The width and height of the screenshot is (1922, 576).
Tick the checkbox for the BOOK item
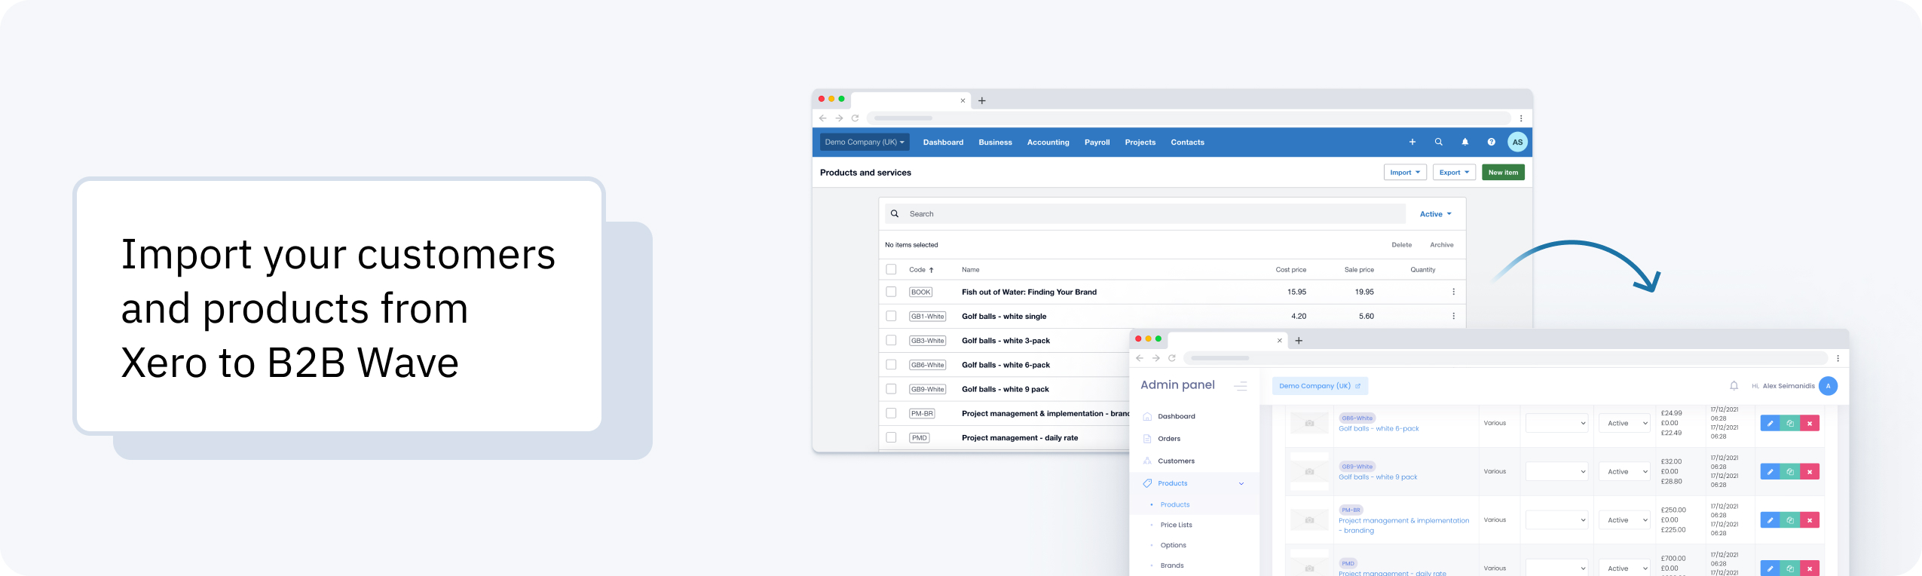pos(891,292)
